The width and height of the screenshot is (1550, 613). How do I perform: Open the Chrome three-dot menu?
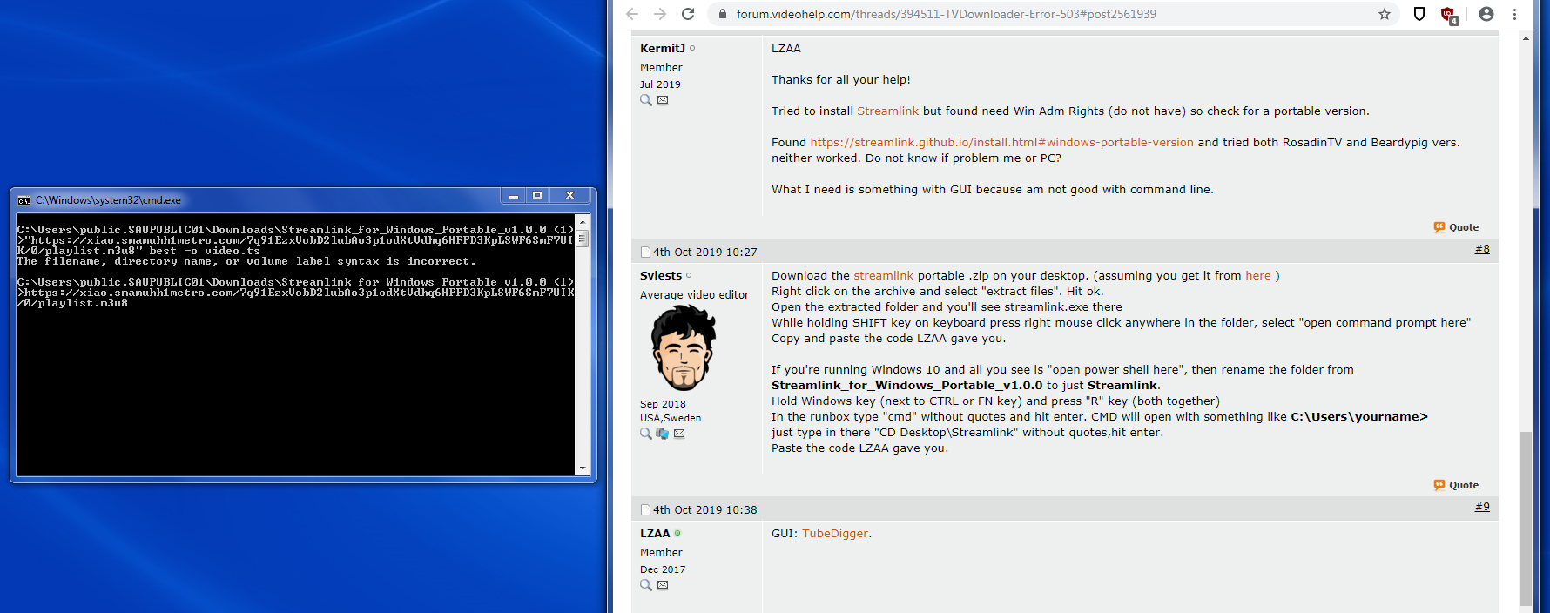coord(1515,14)
